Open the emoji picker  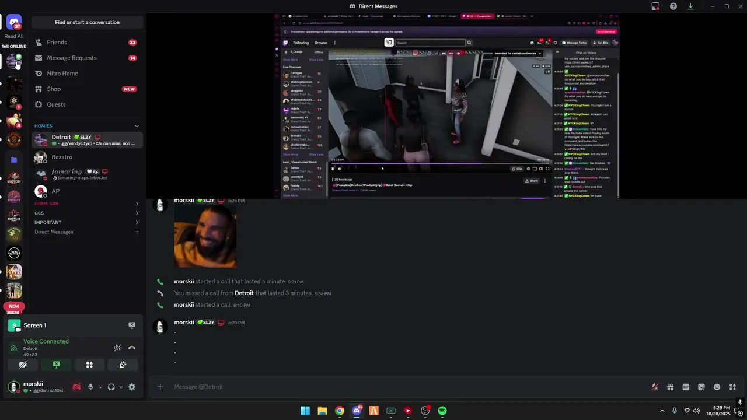717,387
